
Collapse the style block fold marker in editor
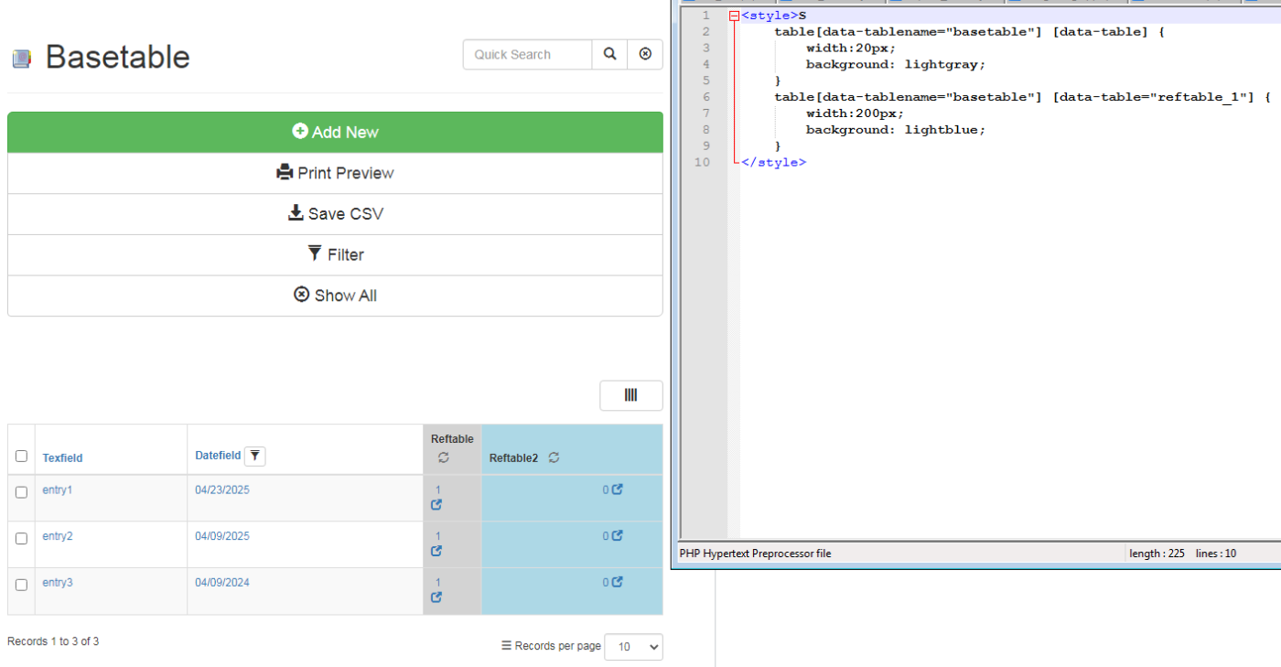[x=734, y=16]
